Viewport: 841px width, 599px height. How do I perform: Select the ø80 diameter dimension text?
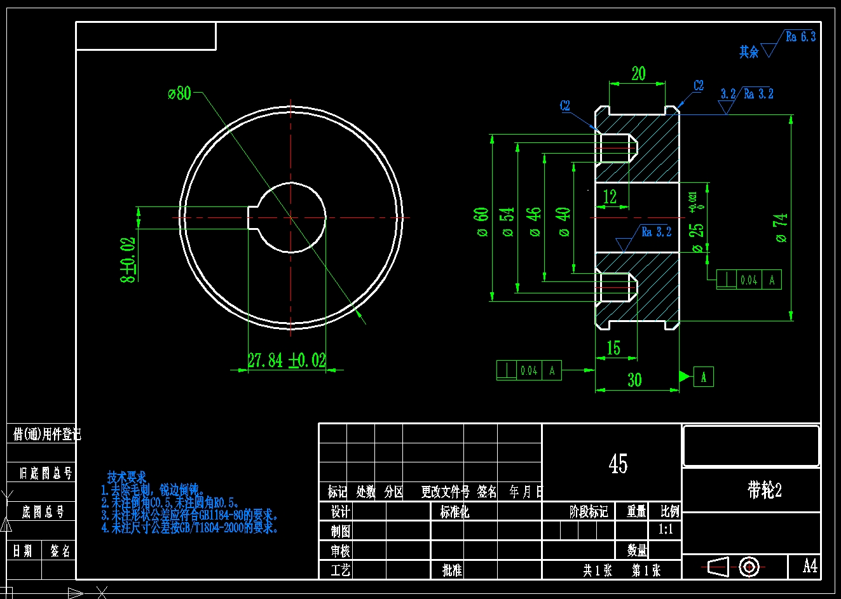pyautogui.click(x=179, y=93)
